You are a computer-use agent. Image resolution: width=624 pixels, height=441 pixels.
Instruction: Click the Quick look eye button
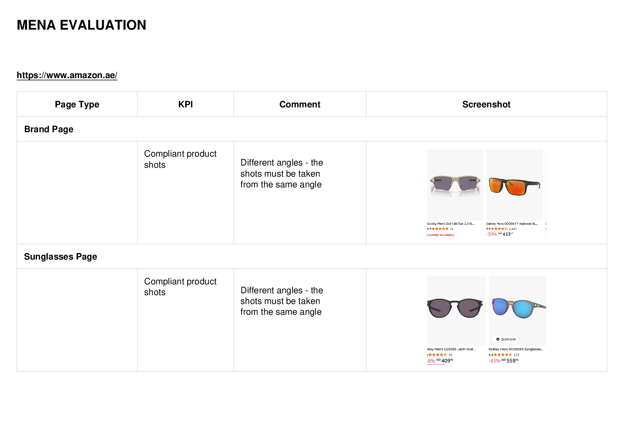pos(505,339)
